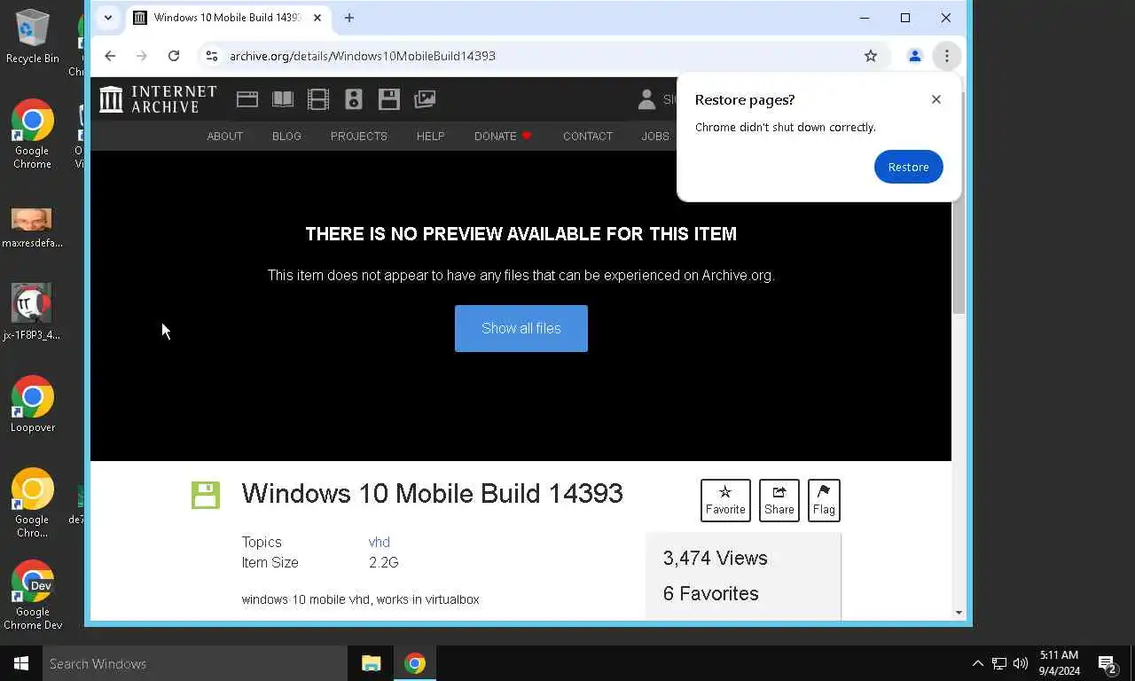Open the DONATE menu item

point(503,136)
